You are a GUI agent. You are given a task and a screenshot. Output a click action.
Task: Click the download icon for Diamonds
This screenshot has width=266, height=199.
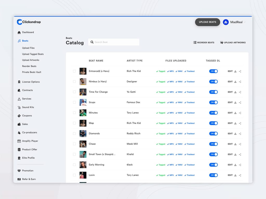235,134
